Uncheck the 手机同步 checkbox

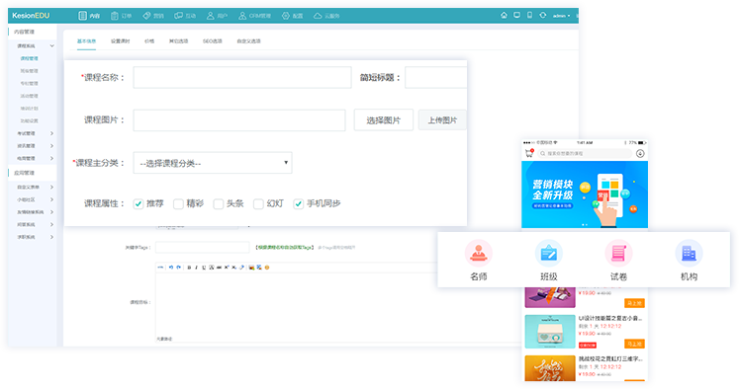point(299,203)
